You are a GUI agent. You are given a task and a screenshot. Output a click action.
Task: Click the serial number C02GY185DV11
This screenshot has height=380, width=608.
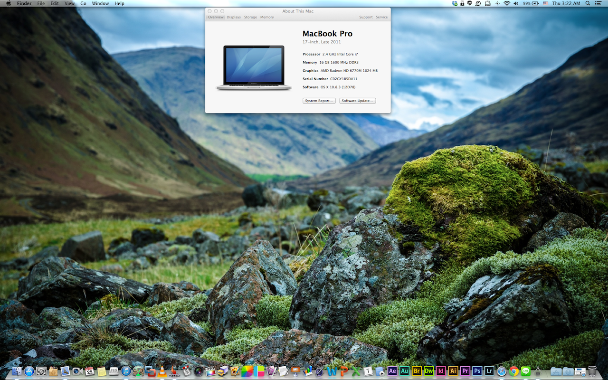[x=344, y=79]
